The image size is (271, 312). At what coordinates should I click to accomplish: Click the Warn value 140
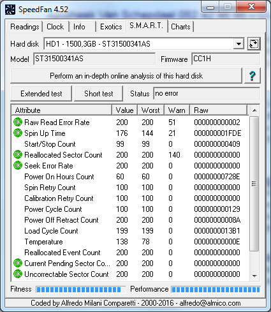(174, 155)
